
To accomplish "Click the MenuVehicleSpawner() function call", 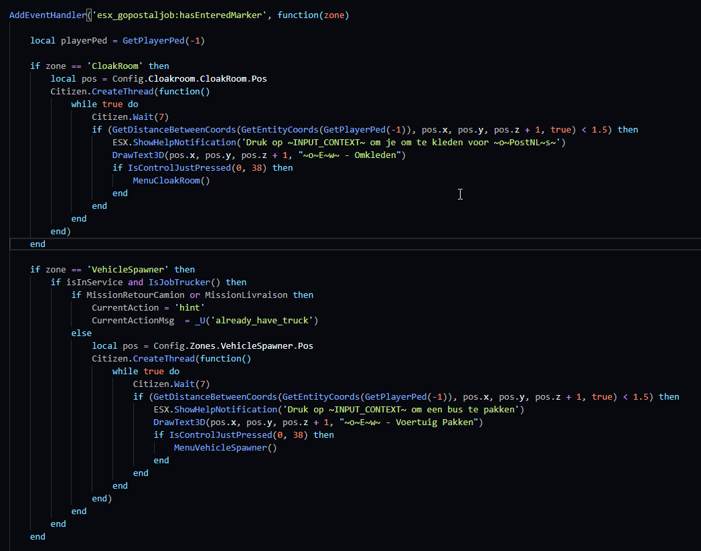I will [225, 448].
